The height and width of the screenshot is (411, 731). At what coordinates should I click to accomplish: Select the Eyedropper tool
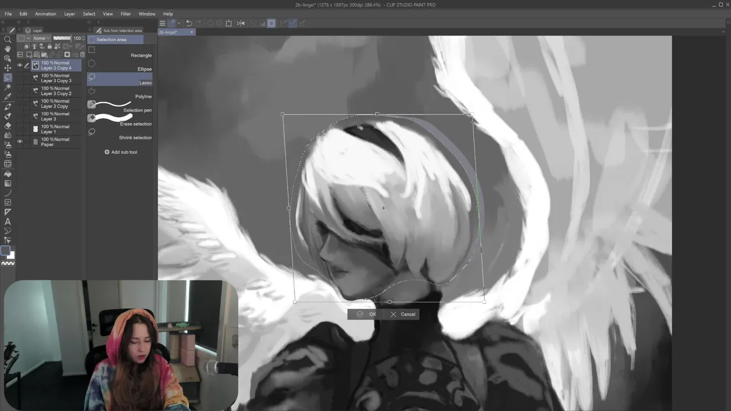click(7, 97)
